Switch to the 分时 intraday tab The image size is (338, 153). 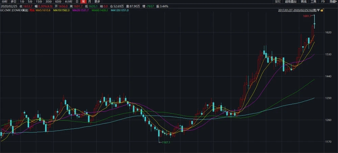tap(4, 2)
